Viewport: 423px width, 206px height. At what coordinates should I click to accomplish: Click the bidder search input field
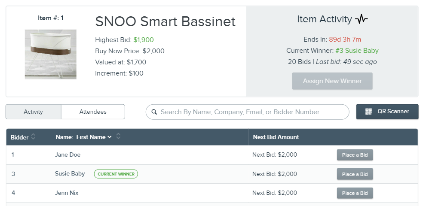[x=247, y=112]
